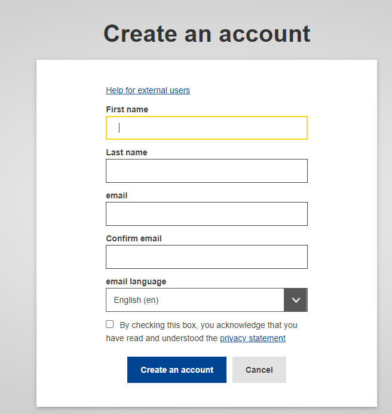Click the Cancel button

point(259,370)
